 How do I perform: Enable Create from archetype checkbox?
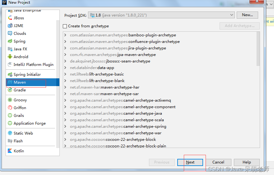pyautogui.click(x=65, y=26)
